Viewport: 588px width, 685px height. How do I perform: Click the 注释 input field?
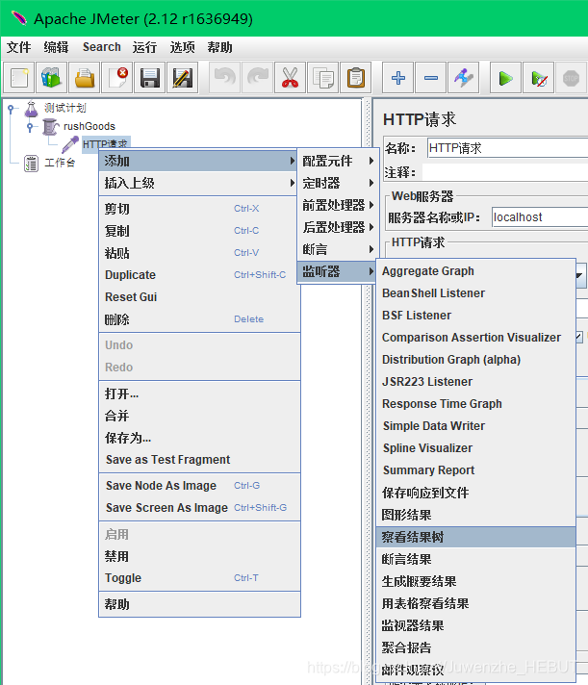click(x=505, y=172)
